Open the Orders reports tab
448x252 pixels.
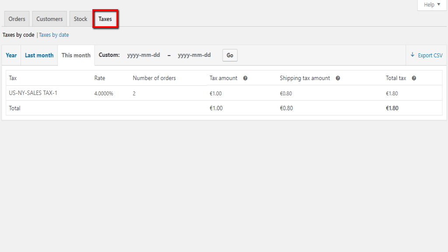click(17, 19)
